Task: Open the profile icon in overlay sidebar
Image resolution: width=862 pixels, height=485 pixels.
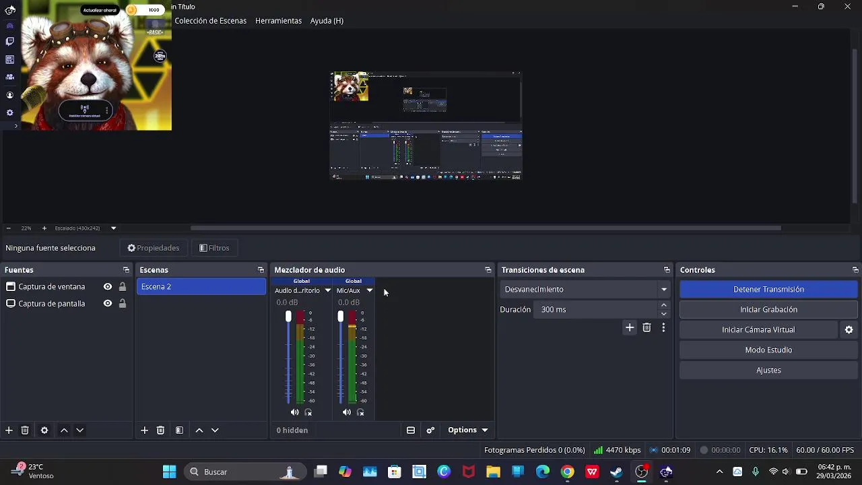Action: pos(9,95)
